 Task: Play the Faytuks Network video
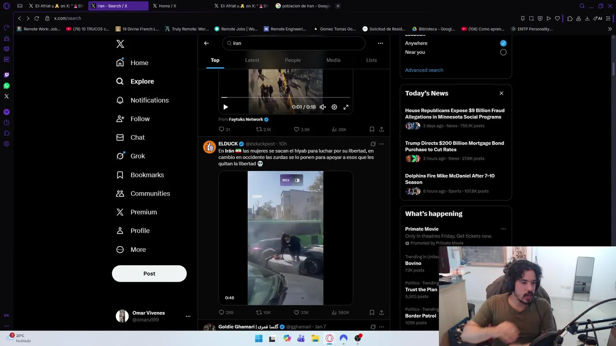click(225, 107)
